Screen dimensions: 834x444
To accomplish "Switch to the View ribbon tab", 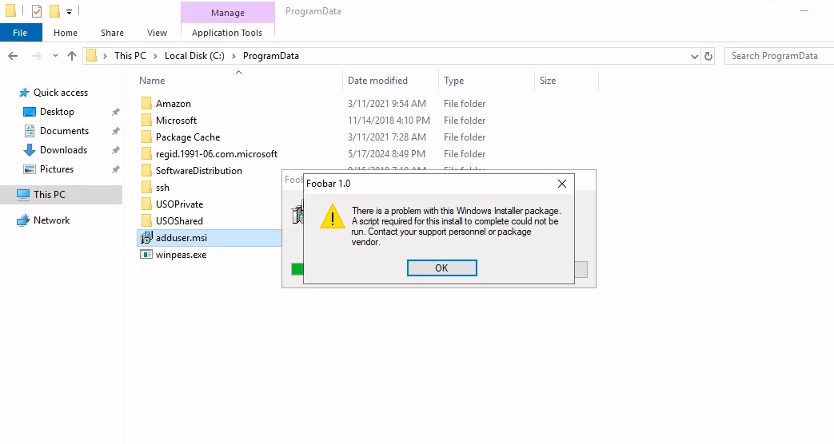I will click(157, 33).
